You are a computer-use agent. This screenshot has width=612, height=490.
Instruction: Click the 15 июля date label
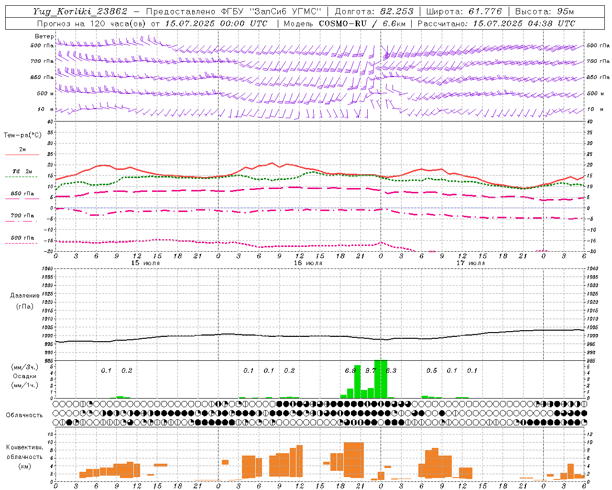[145, 263]
